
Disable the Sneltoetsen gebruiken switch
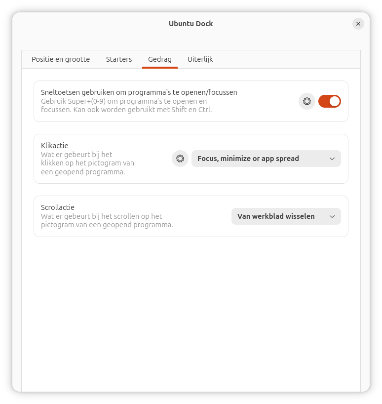(329, 101)
